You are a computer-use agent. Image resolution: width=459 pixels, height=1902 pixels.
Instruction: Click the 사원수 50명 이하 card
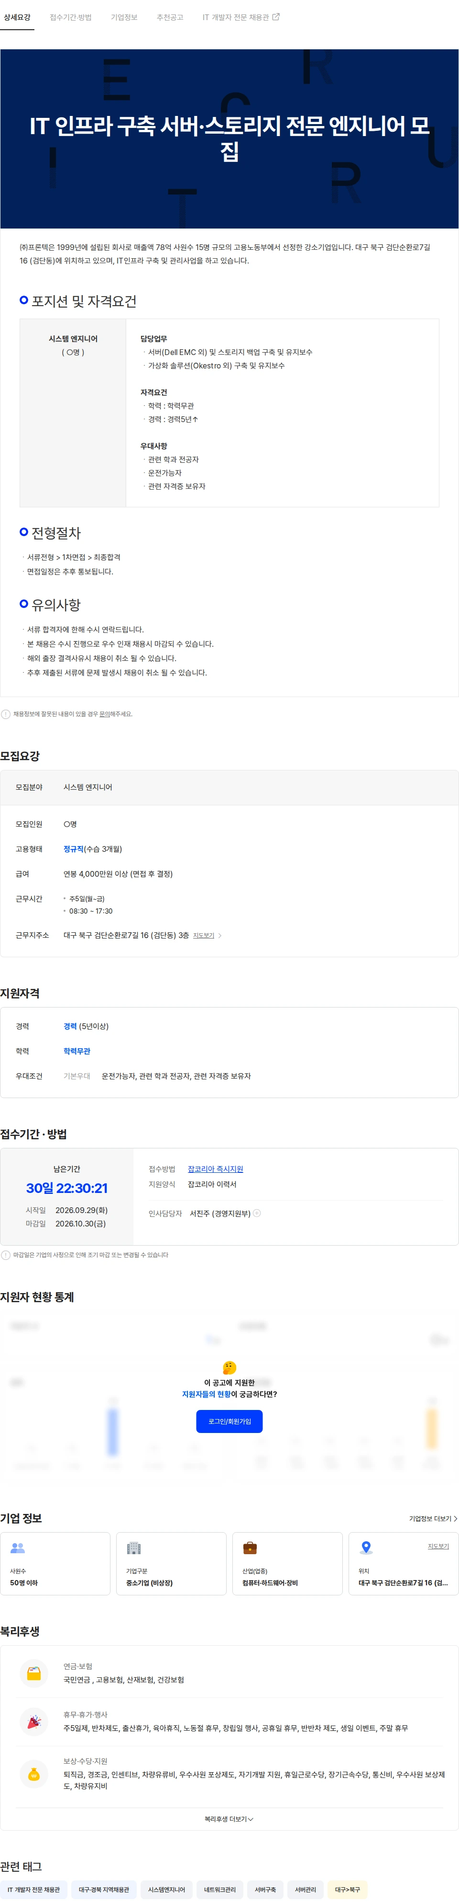click(x=55, y=1563)
